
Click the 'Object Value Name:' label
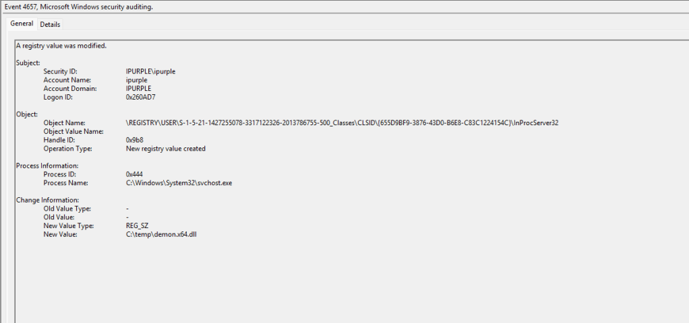73,131
